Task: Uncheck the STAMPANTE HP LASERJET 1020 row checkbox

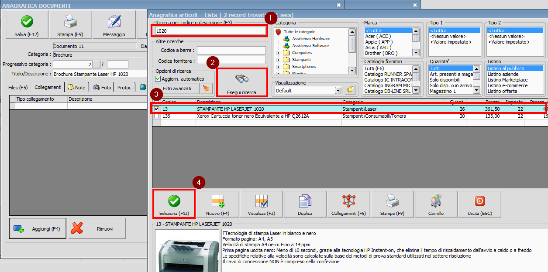Action: pos(156,109)
